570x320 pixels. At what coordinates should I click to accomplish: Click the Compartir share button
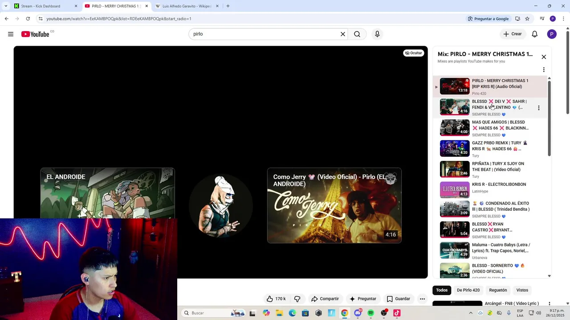[x=325, y=299]
